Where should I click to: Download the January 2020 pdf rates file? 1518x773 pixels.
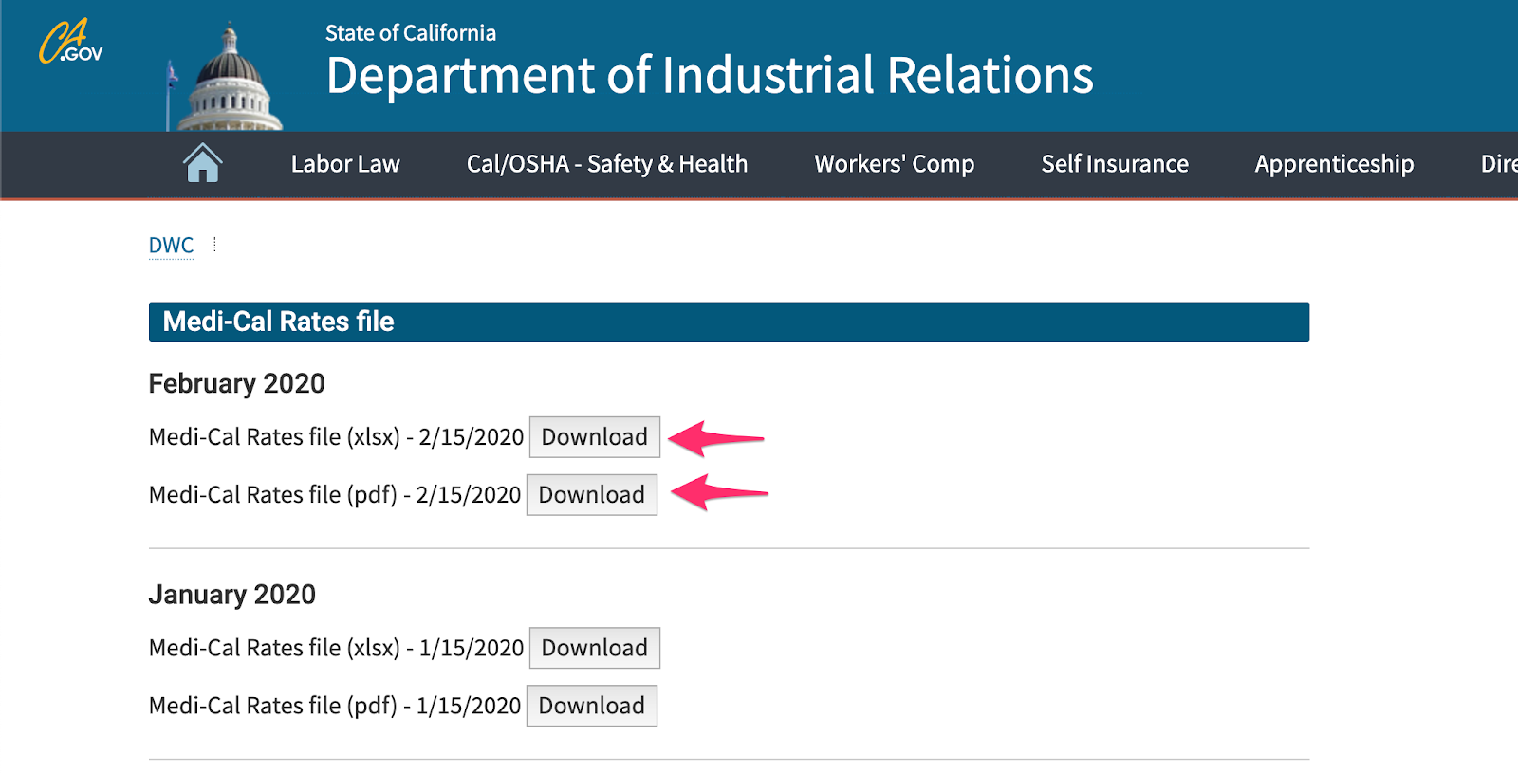tap(592, 705)
